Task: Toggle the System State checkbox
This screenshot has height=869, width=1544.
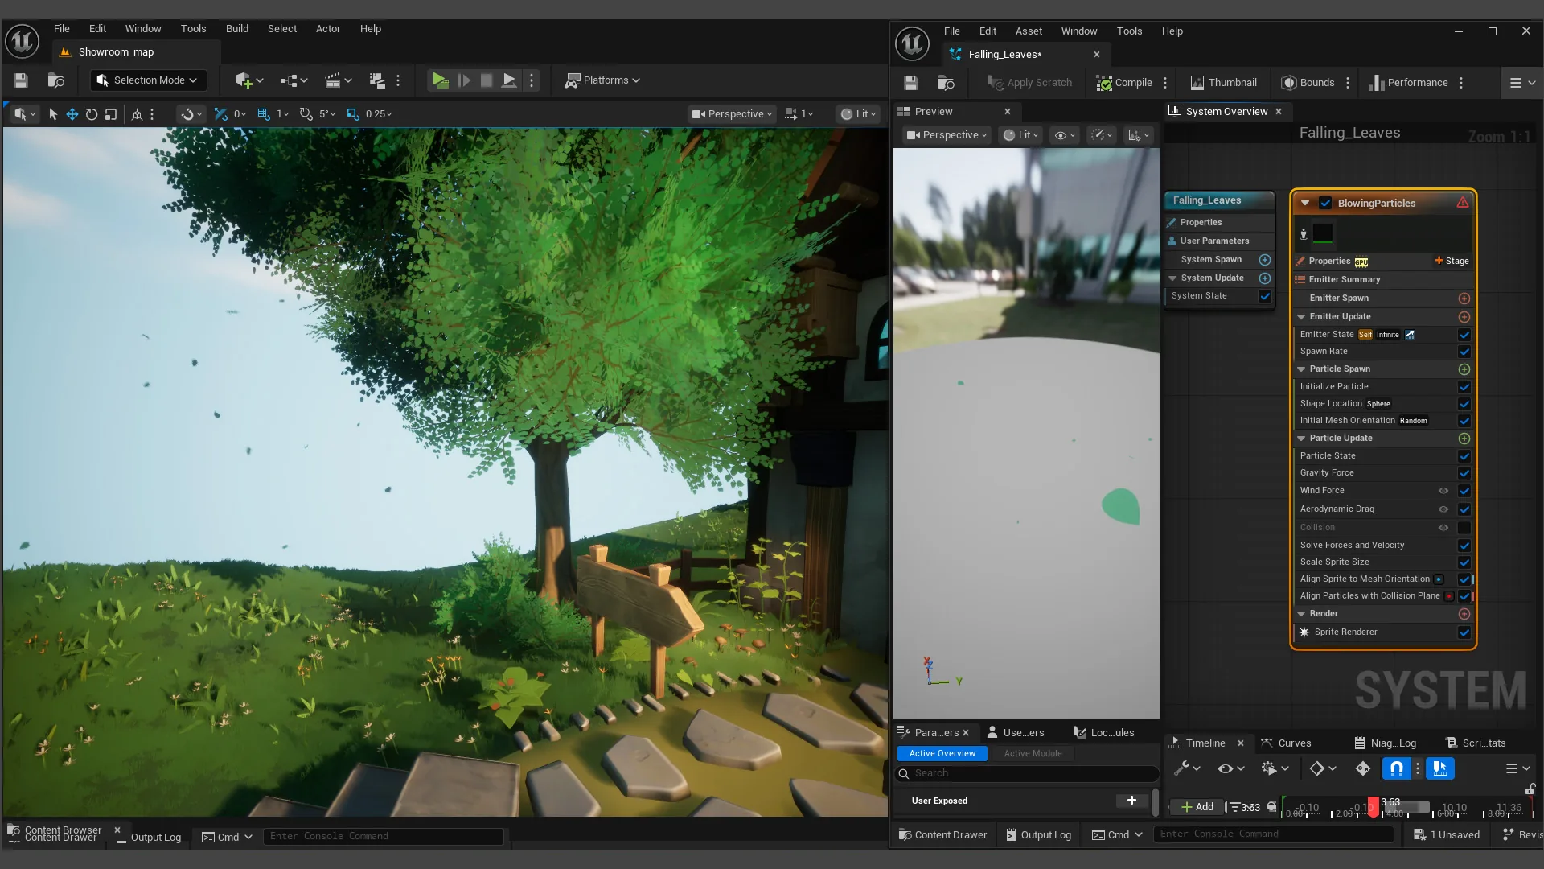Action: click(1265, 296)
